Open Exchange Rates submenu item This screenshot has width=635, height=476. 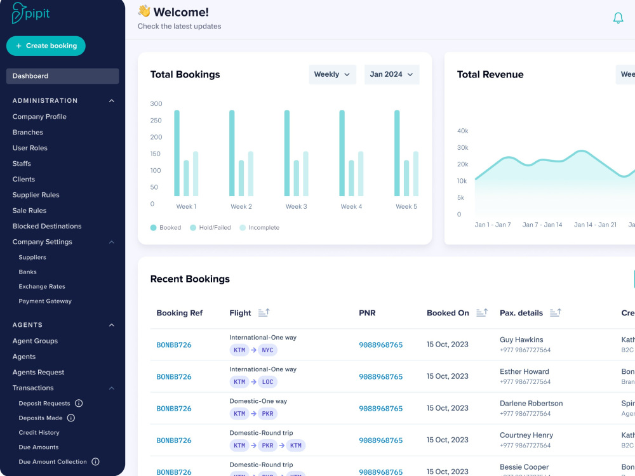[42, 287]
